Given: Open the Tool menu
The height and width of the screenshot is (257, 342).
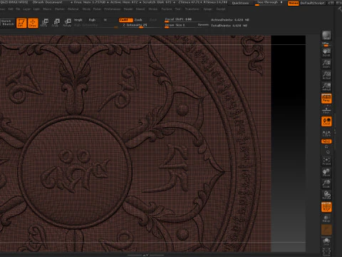Looking at the screenshot, I should tap(177, 9).
